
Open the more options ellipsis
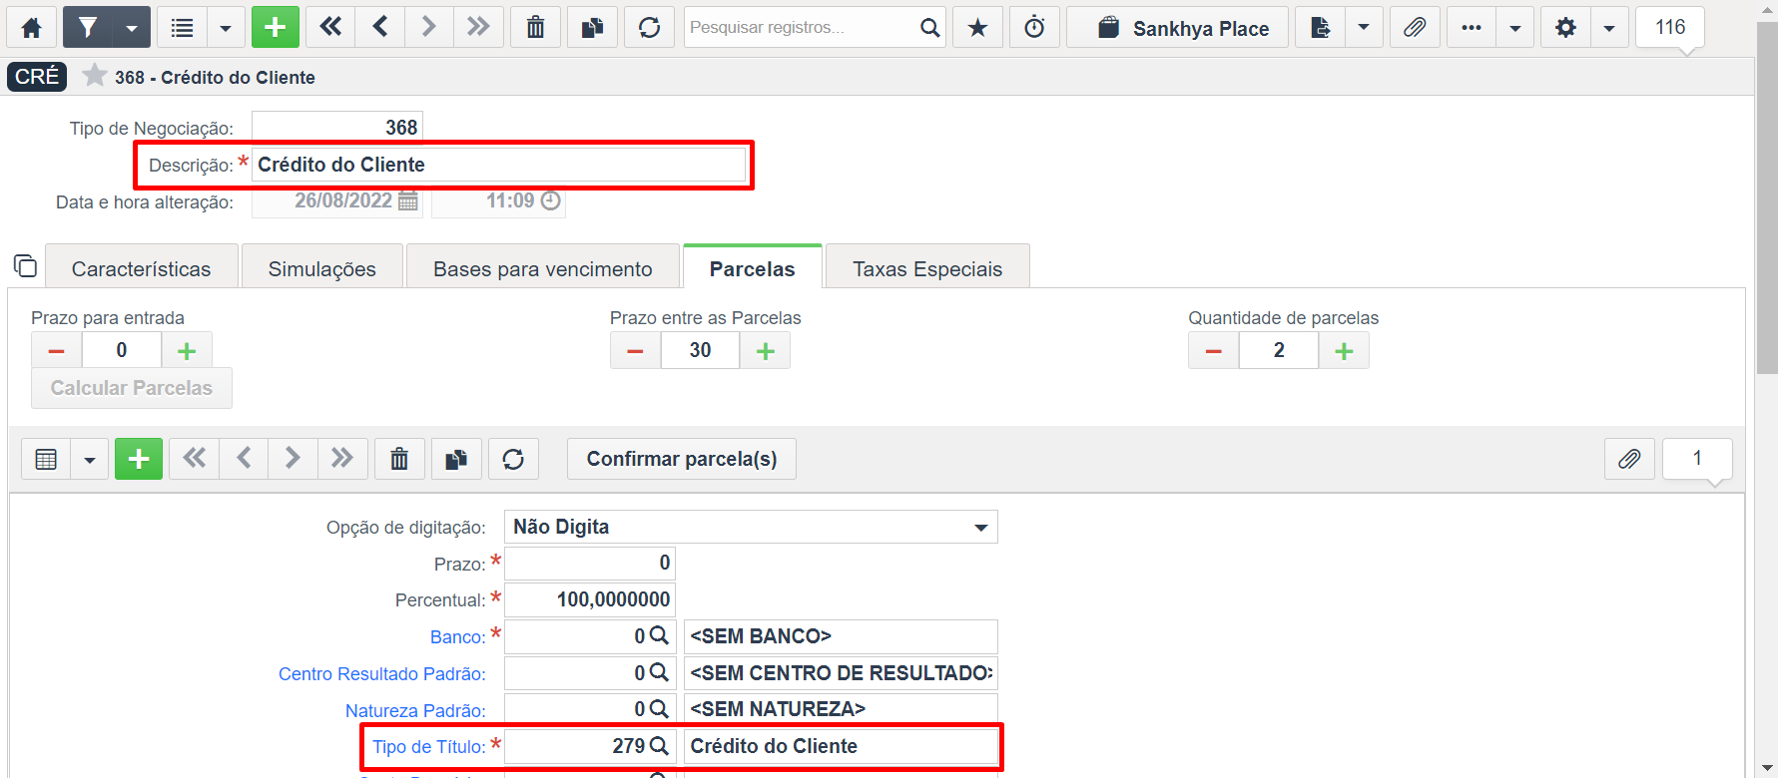point(1472,27)
